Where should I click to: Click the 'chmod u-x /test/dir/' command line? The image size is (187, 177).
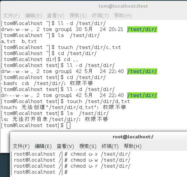70,154
